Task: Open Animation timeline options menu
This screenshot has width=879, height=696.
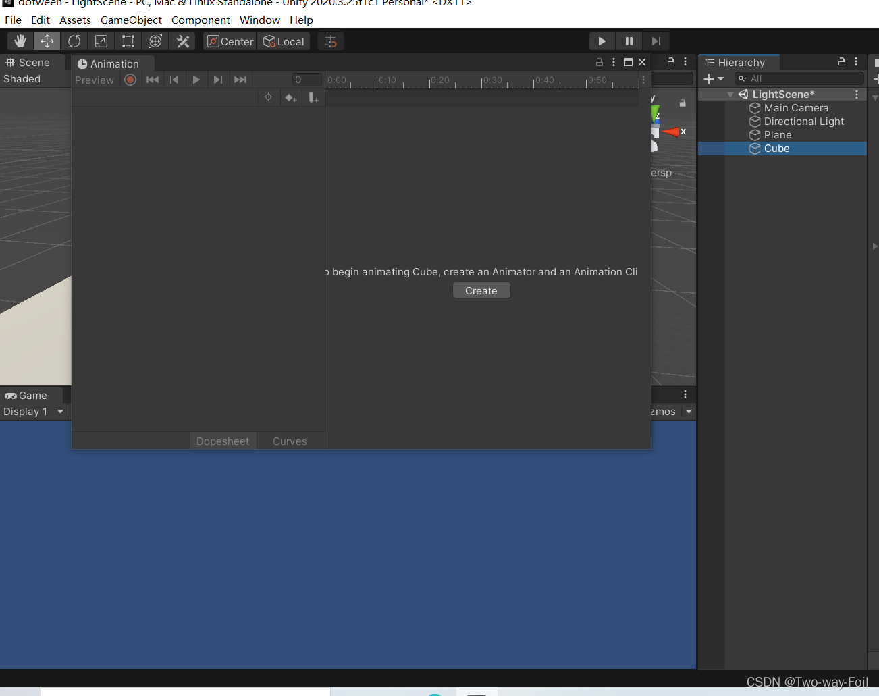Action: pos(643,80)
